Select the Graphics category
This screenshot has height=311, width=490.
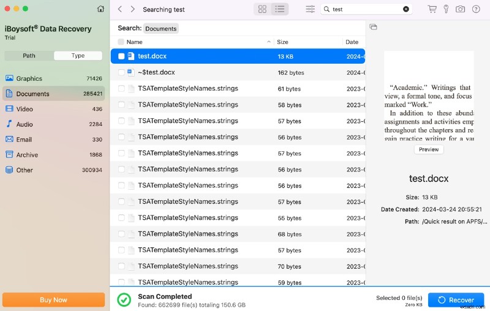(x=54, y=78)
